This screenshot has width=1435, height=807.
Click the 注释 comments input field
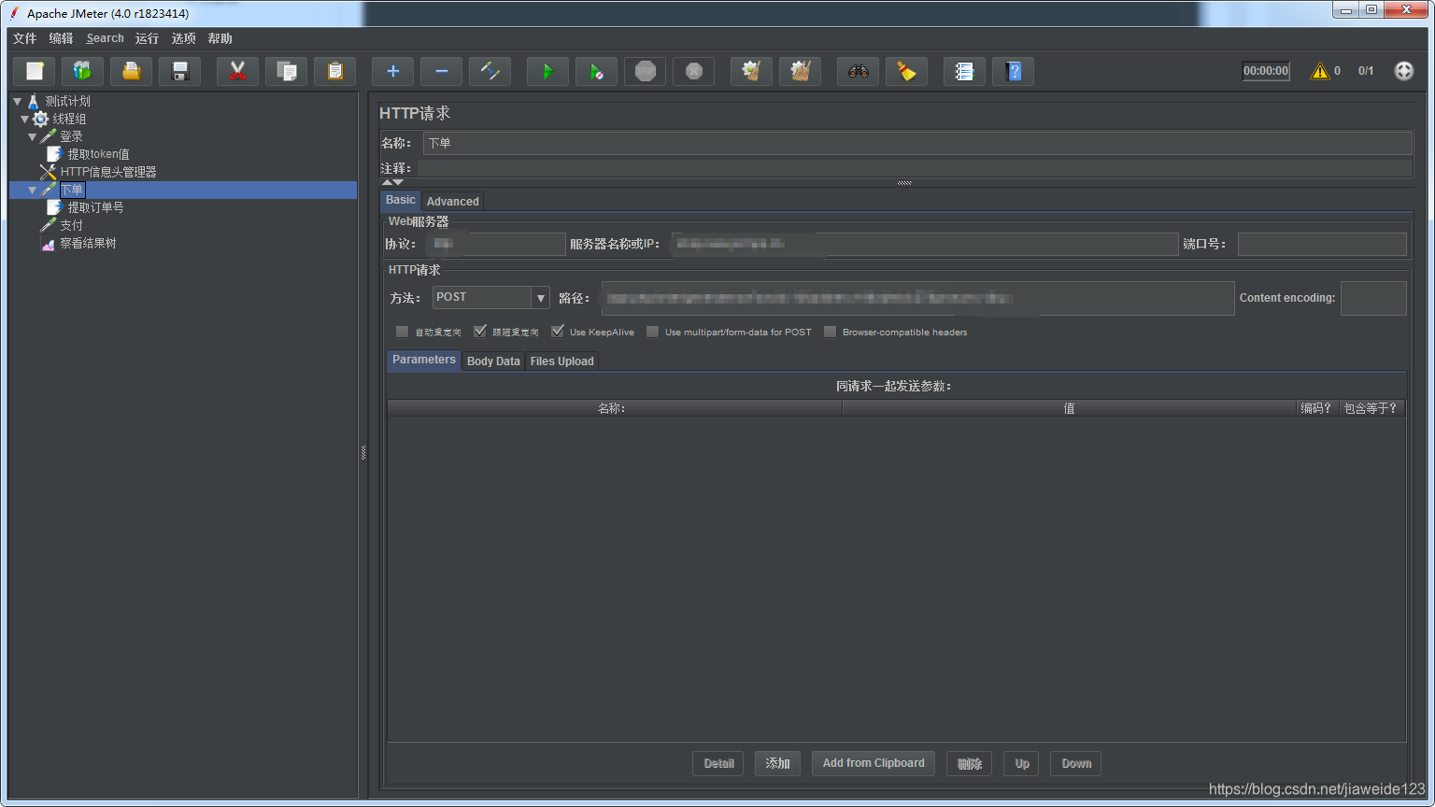pos(915,168)
